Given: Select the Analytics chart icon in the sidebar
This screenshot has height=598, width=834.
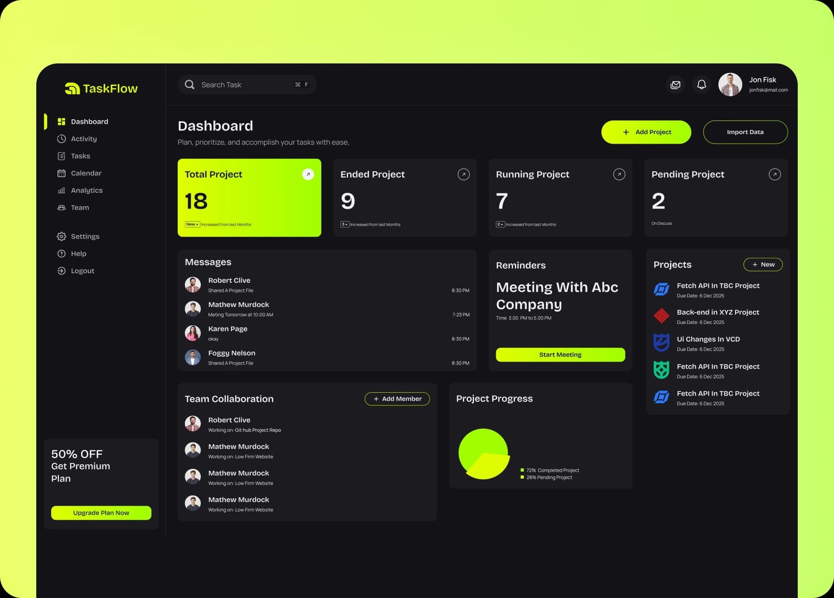Looking at the screenshot, I should (62, 190).
